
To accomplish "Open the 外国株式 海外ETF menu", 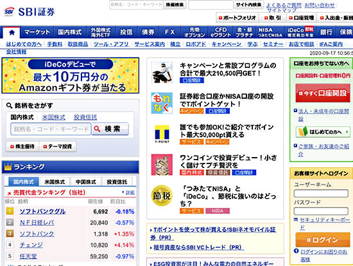I will [101, 32].
